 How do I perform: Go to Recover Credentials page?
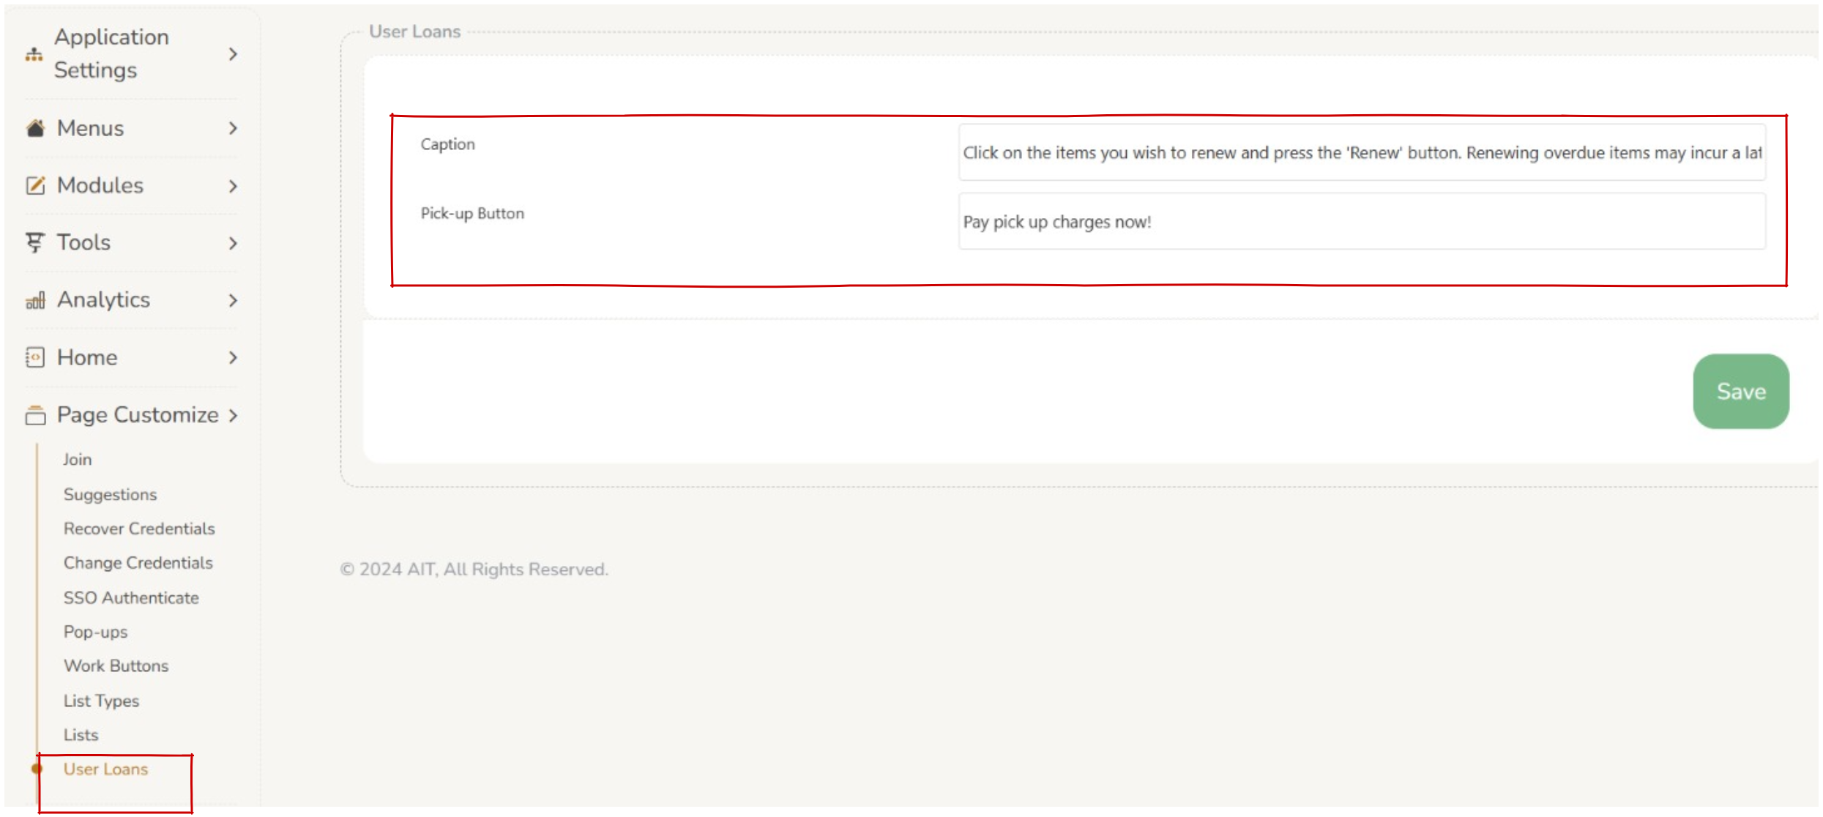pyautogui.click(x=139, y=529)
